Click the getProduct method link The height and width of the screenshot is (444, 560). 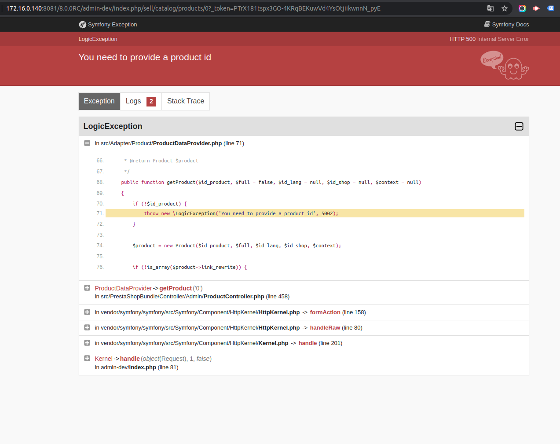pyautogui.click(x=176, y=288)
